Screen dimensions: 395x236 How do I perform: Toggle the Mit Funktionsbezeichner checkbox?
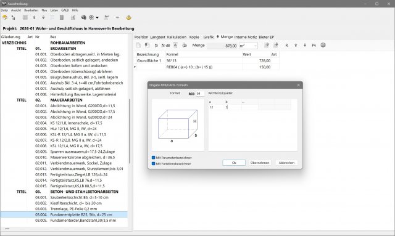click(x=154, y=163)
